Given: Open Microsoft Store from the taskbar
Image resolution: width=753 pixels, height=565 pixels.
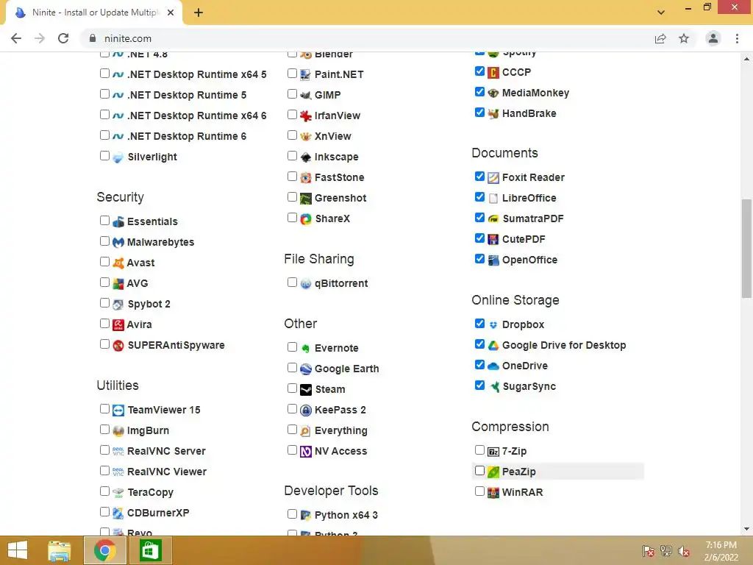Looking at the screenshot, I should click(150, 550).
